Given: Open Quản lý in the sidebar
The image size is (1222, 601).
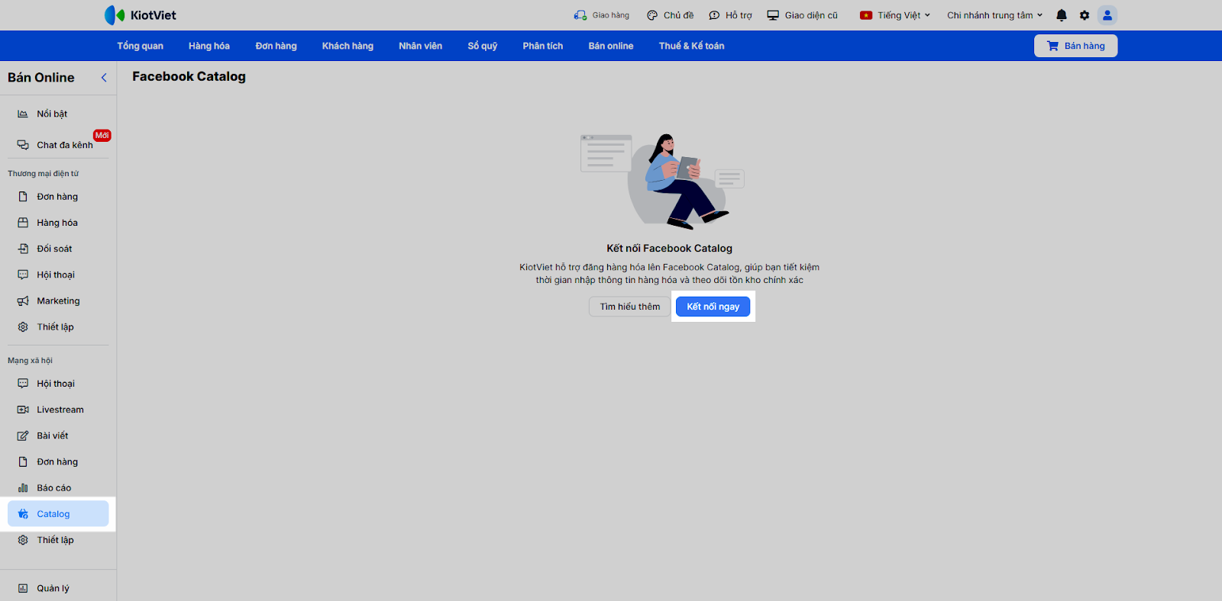Looking at the screenshot, I should click(x=58, y=588).
